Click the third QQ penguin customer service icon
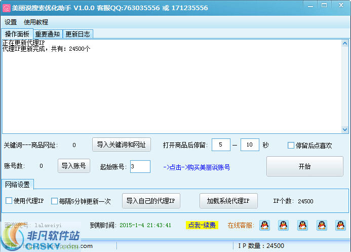 [x=302, y=225]
